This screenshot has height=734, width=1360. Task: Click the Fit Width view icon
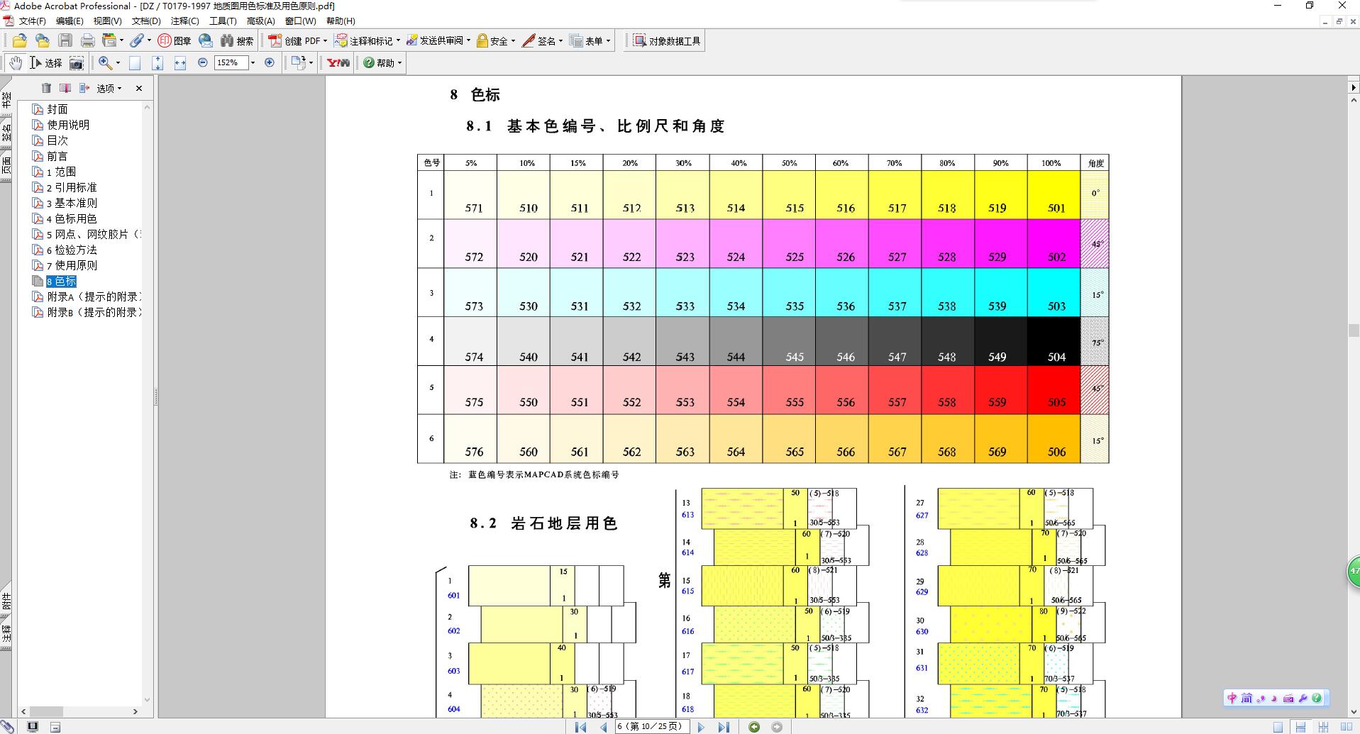(x=180, y=63)
